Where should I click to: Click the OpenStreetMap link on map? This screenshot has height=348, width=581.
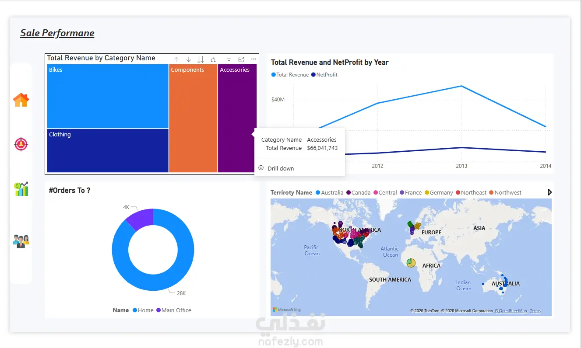pyautogui.click(x=511, y=311)
